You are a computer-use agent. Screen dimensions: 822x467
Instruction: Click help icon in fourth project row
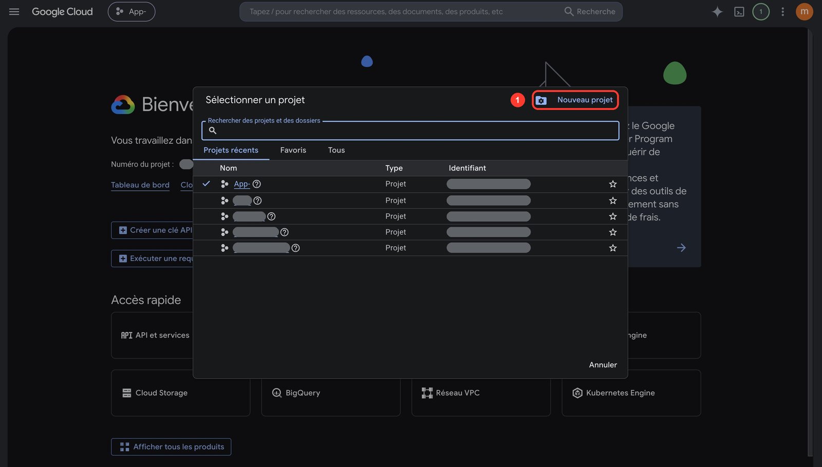click(284, 232)
